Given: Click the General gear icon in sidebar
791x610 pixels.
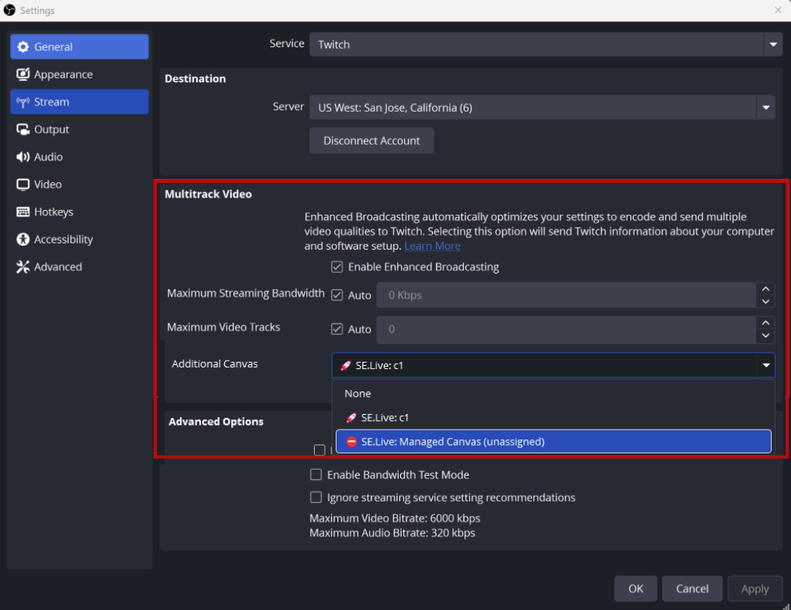Looking at the screenshot, I should tap(22, 47).
